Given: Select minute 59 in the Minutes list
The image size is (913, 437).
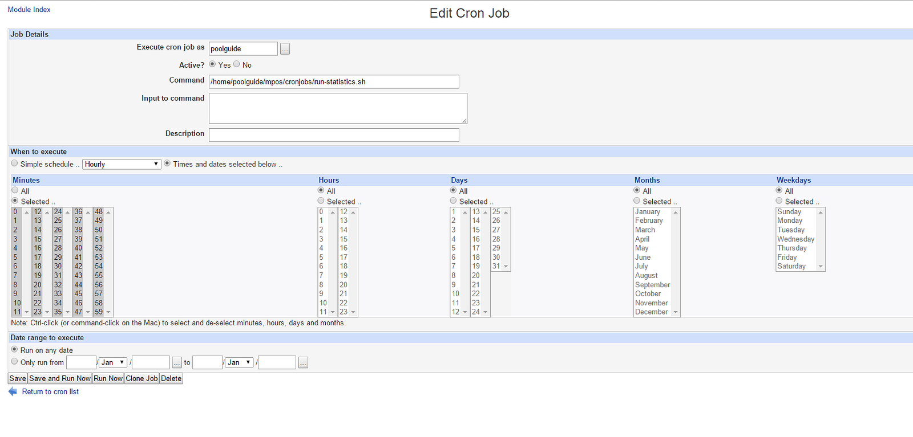Looking at the screenshot, I should click(x=99, y=312).
